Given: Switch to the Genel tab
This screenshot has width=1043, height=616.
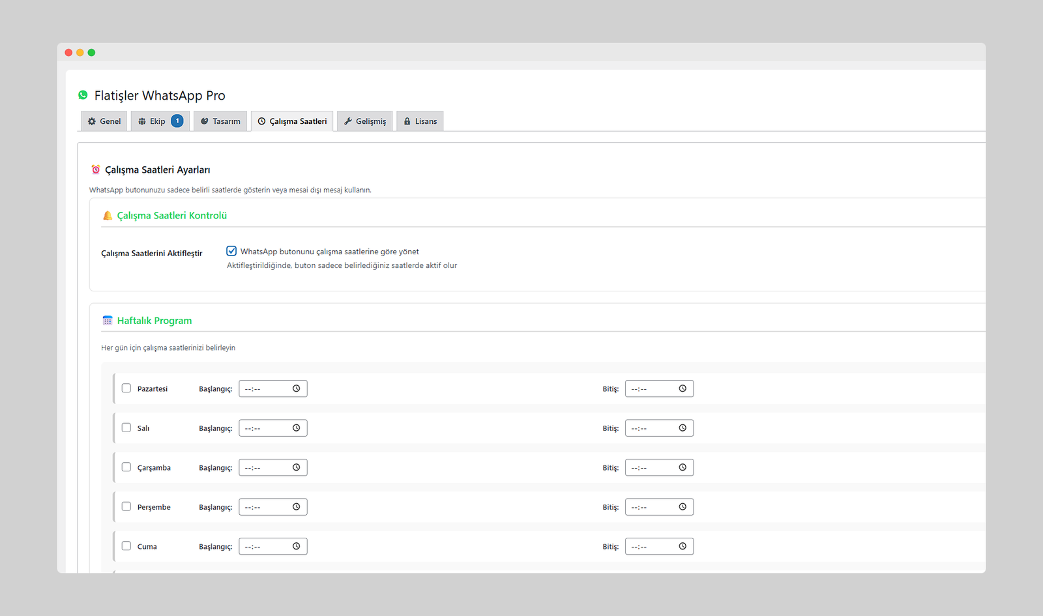Looking at the screenshot, I should coord(104,121).
